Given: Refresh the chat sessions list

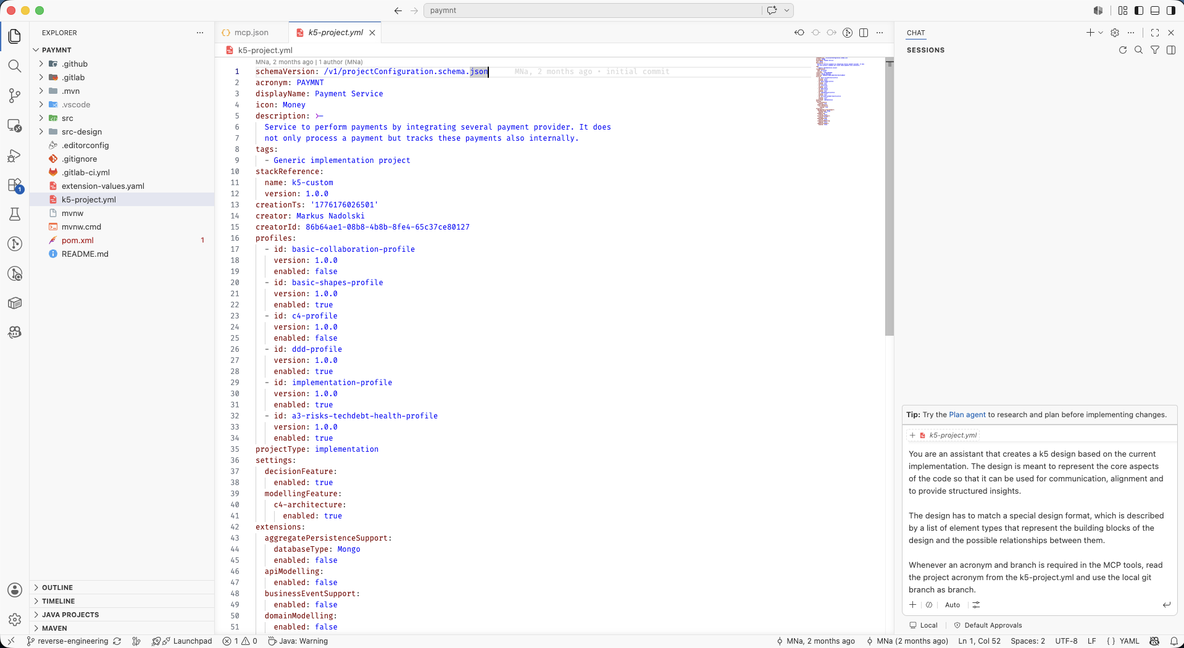Looking at the screenshot, I should [x=1123, y=50].
